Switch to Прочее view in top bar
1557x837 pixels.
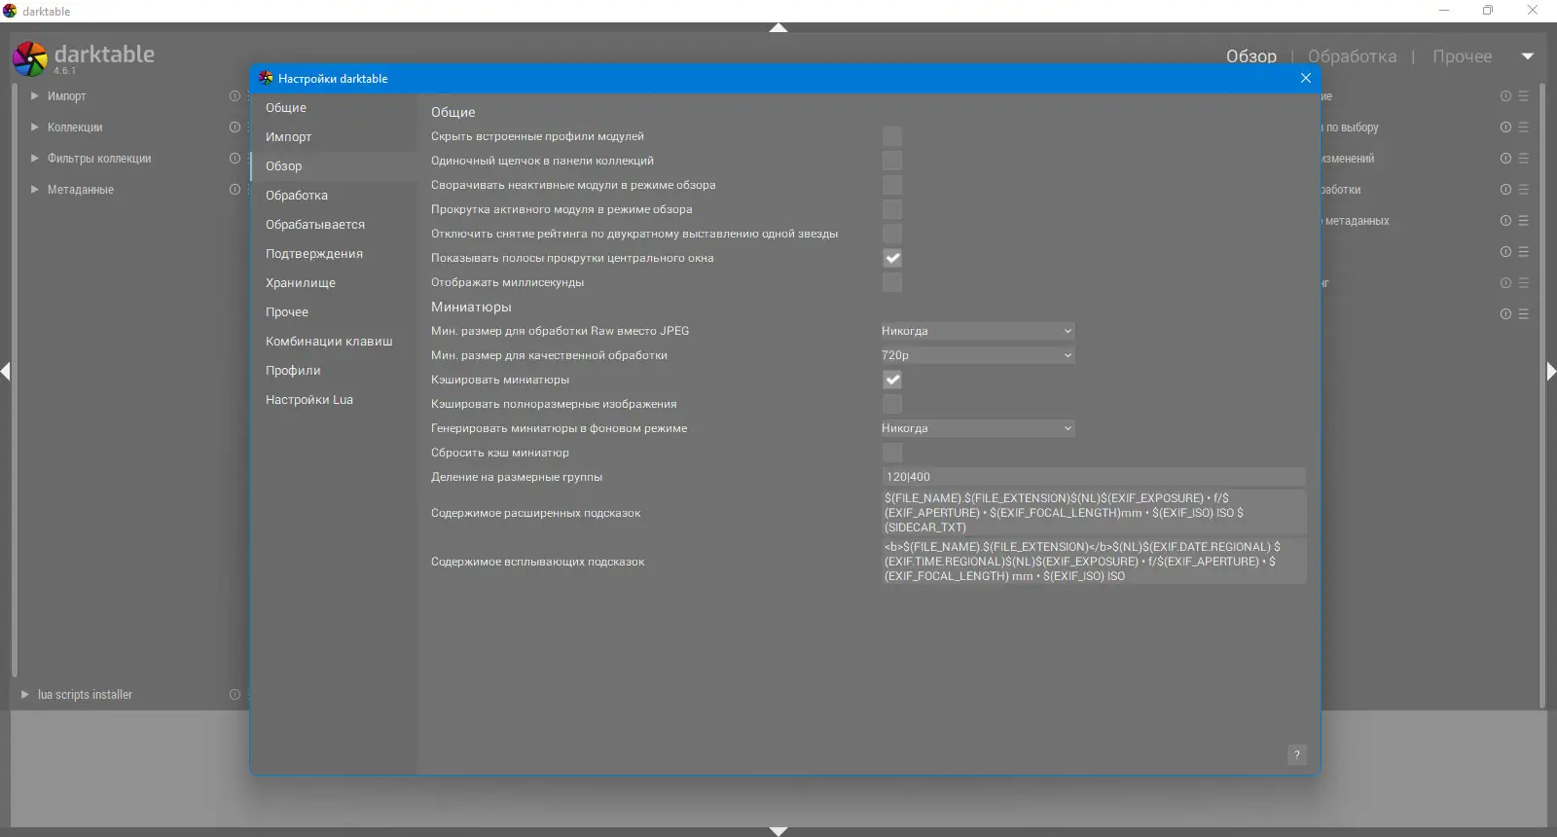(x=1462, y=56)
